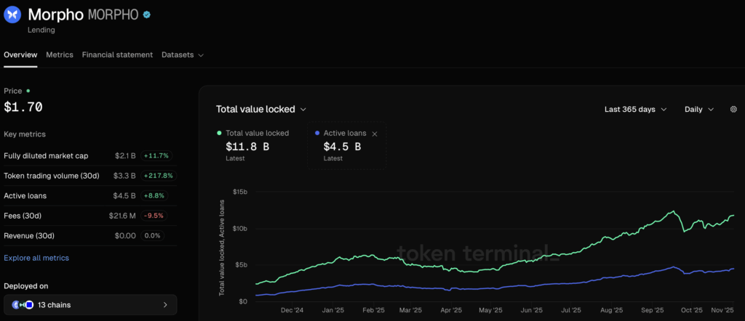This screenshot has height=321, width=745.
Task: Click the blue Active loans legend dot
Action: (317, 134)
